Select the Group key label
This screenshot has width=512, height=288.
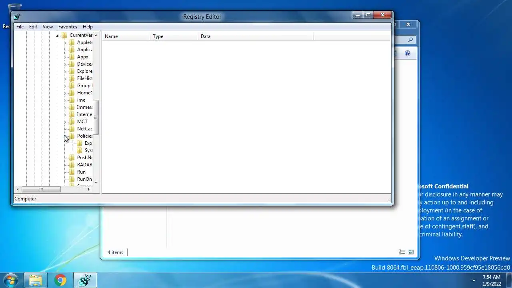tap(85, 86)
